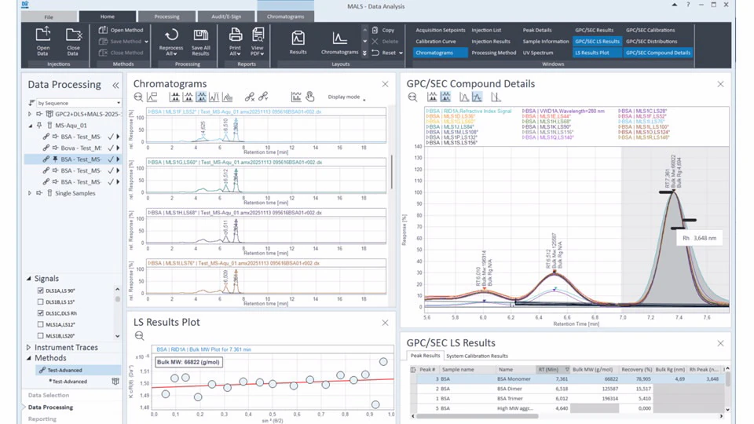Image resolution: width=754 pixels, height=424 pixels.
Task: Collapse the Data Processing side panel
Action: click(115, 85)
